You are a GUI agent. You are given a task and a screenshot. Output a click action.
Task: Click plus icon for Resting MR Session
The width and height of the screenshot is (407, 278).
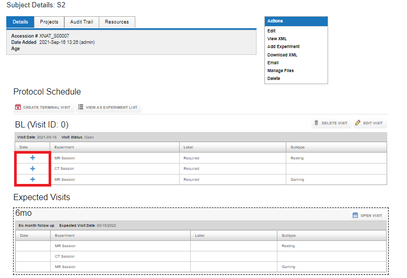(32, 158)
